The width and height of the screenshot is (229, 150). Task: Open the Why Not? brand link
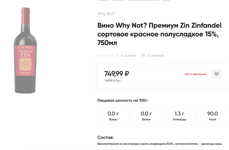click(x=106, y=14)
